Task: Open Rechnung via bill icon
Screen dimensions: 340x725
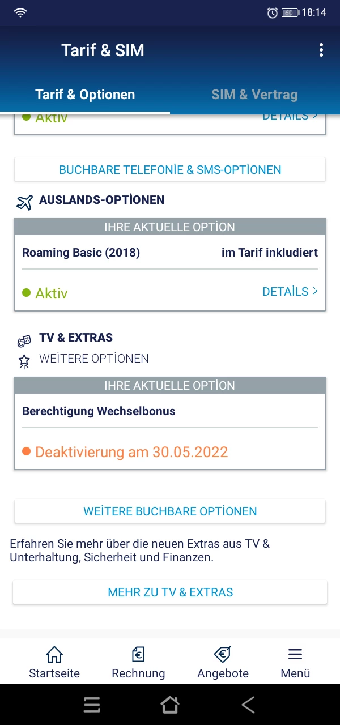Action: coord(138,655)
